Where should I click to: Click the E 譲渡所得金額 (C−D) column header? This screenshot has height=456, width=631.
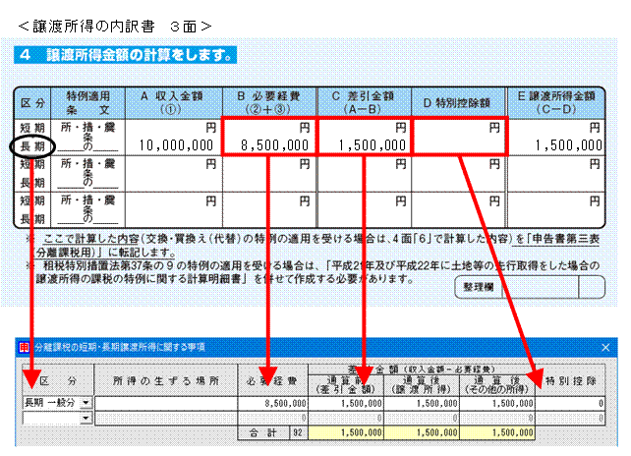coord(556,102)
